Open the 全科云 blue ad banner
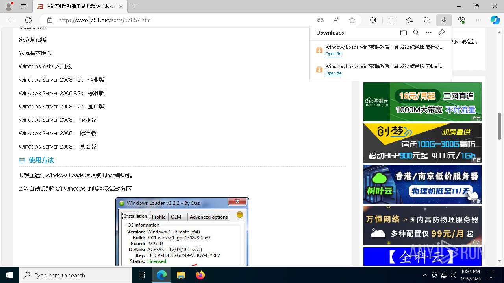 click(x=422, y=256)
